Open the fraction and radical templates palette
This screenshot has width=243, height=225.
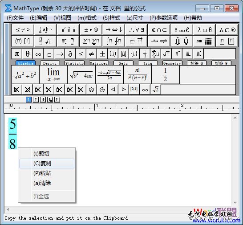coord(45,41)
